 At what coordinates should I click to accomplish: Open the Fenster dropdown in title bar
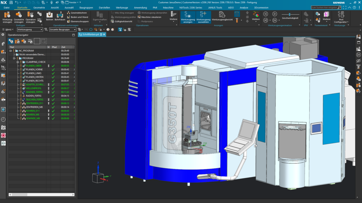coord(73,2)
